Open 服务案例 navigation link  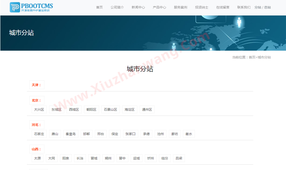click(180, 7)
